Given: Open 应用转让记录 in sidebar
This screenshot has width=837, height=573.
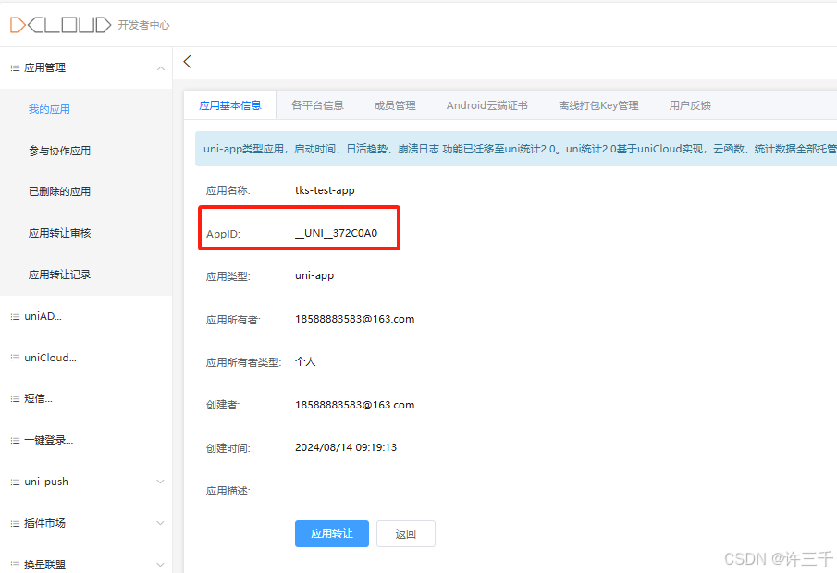Looking at the screenshot, I should click(59, 274).
